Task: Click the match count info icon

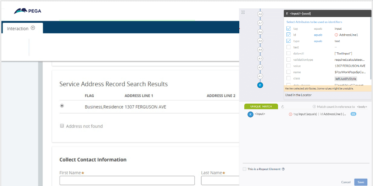Action: click(314, 107)
